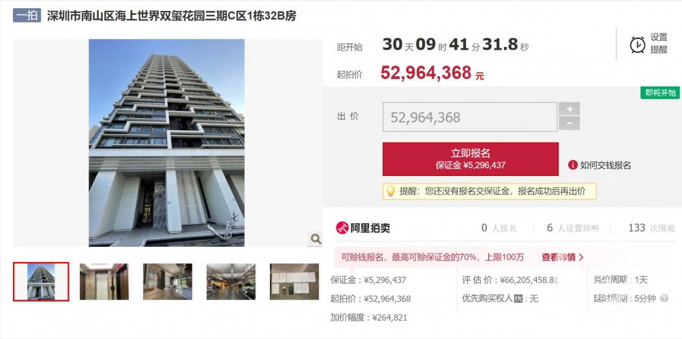Select the interior room thumbnail
Image resolution: width=682 pixels, height=339 pixels.
pyautogui.click(x=168, y=282)
